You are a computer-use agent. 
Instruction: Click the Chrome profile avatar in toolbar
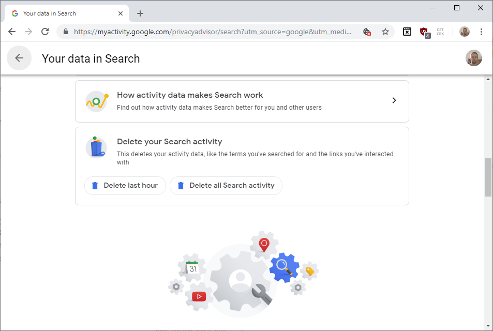tap(464, 32)
